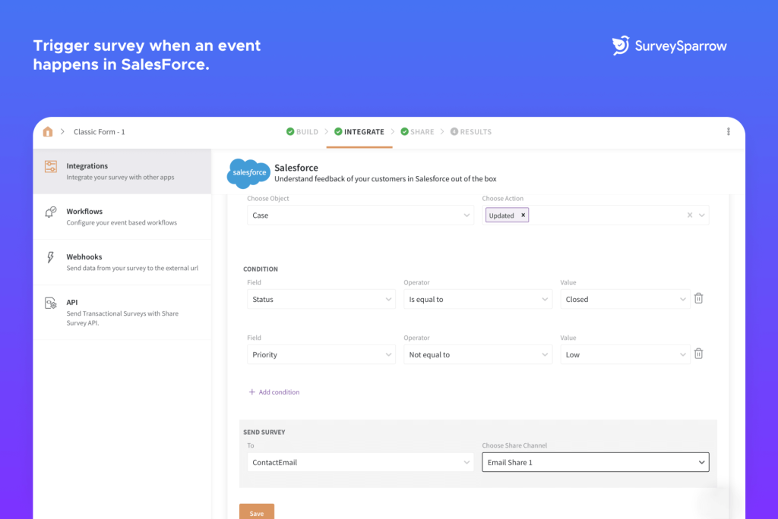
Task: Go to the SHARE tab
Action: (x=417, y=132)
